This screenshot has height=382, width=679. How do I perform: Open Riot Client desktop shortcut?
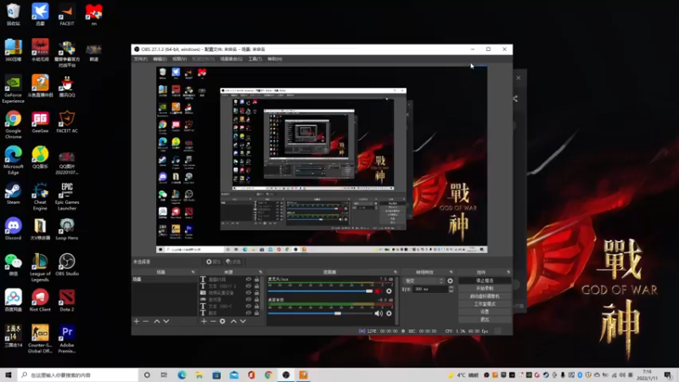point(40,301)
